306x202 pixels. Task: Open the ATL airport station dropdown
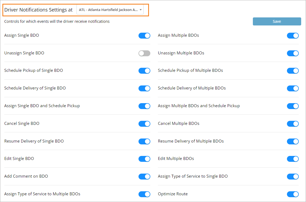tap(110, 10)
